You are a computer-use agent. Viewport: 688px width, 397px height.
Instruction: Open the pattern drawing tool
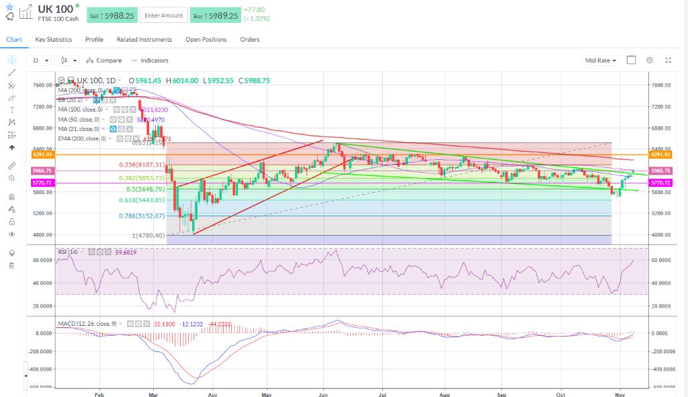tap(12, 122)
